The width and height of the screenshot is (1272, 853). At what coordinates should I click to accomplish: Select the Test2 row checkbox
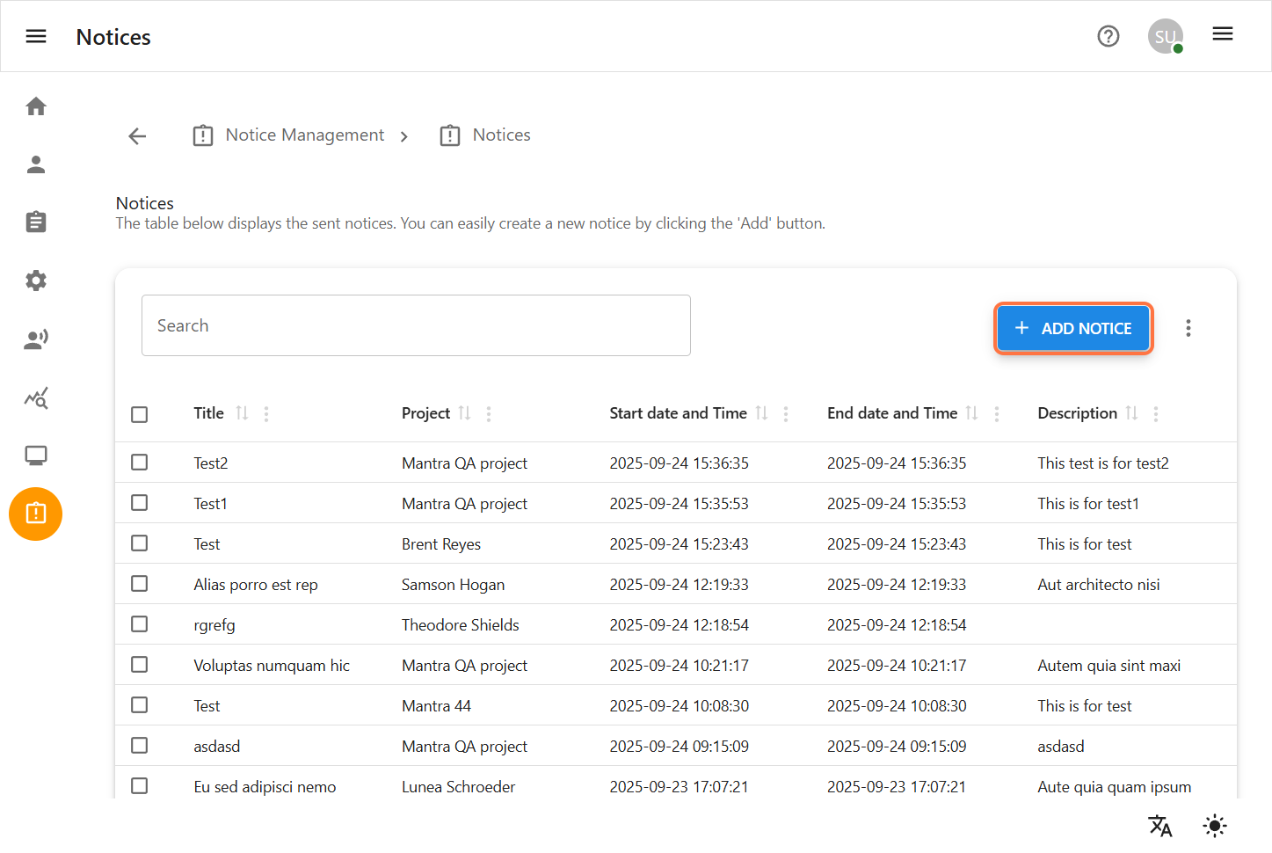pos(140,463)
